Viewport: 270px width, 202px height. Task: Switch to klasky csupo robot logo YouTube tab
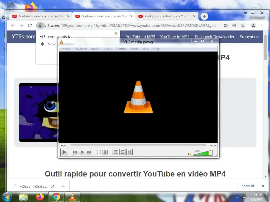(166, 16)
